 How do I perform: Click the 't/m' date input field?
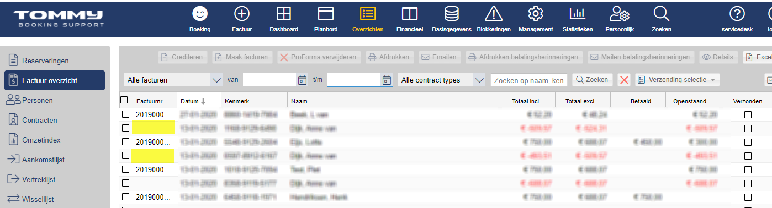tap(354, 80)
